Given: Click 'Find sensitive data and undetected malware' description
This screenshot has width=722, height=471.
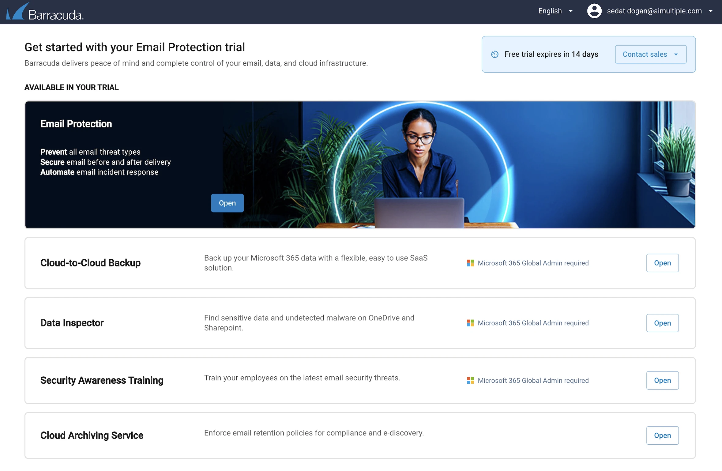Looking at the screenshot, I should click(x=309, y=323).
